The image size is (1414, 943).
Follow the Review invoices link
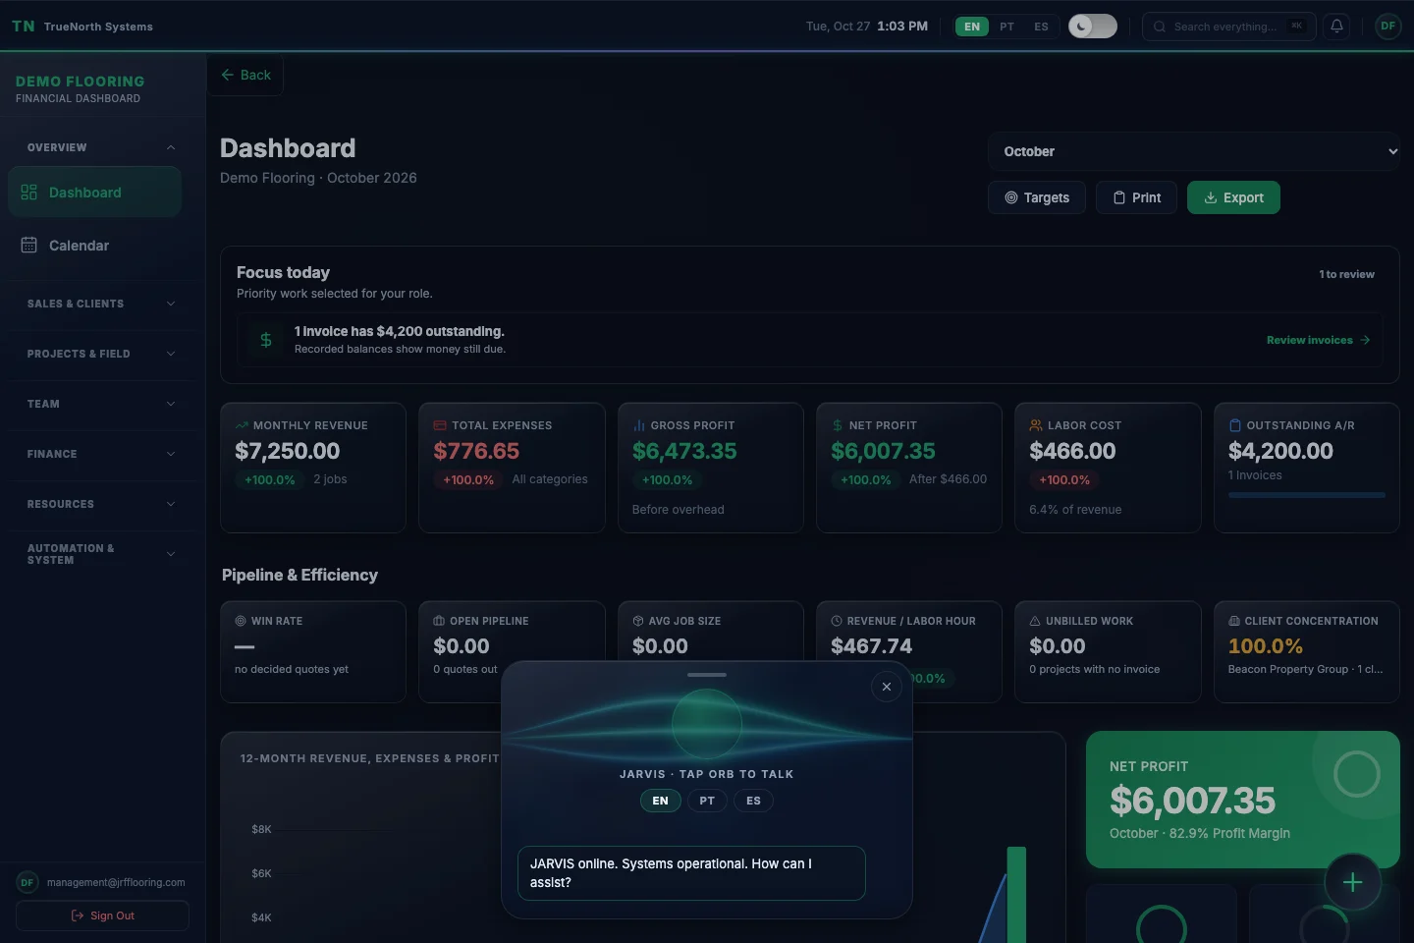(1318, 340)
